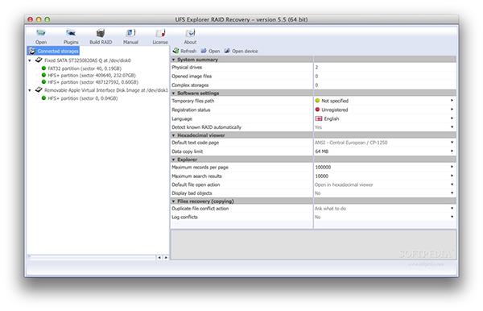Open Registration status options arrow

[452, 110]
